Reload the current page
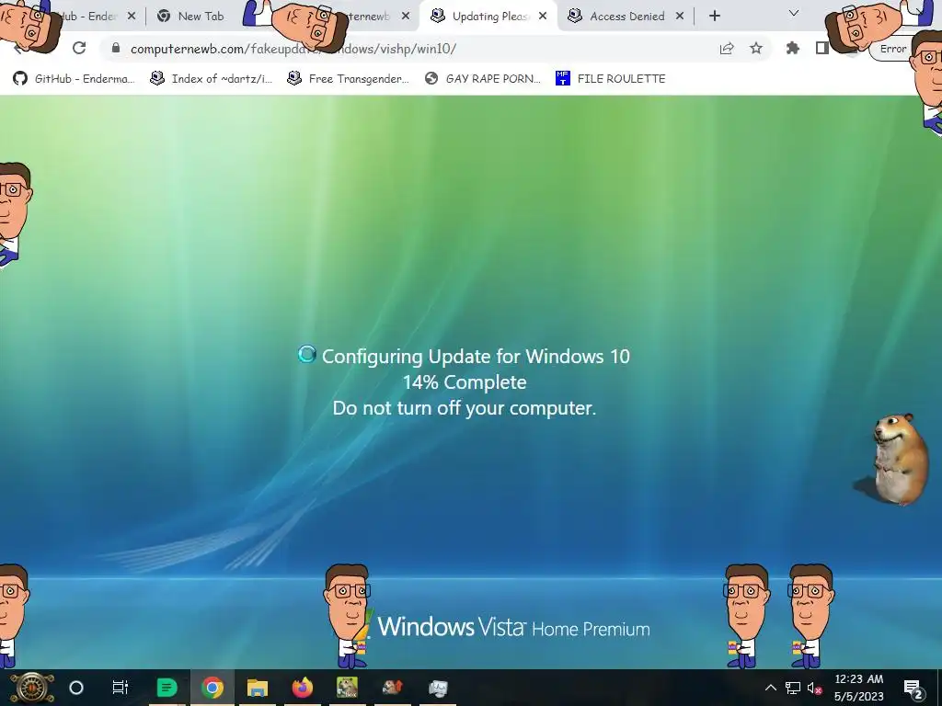Image resolution: width=942 pixels, height=706 pixels. coord(79,48)
